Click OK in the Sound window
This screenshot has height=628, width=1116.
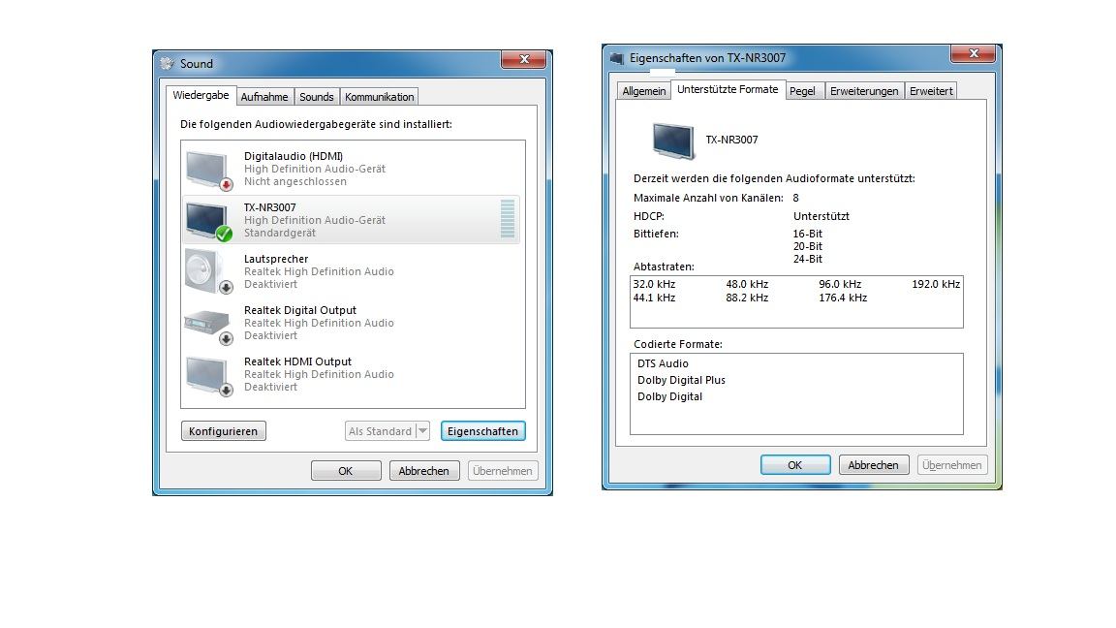tap(346, 471)
